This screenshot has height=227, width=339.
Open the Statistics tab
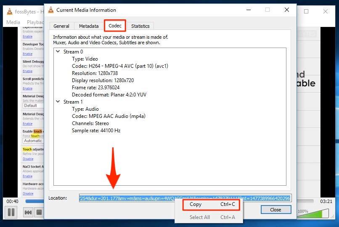click(140, 26)
